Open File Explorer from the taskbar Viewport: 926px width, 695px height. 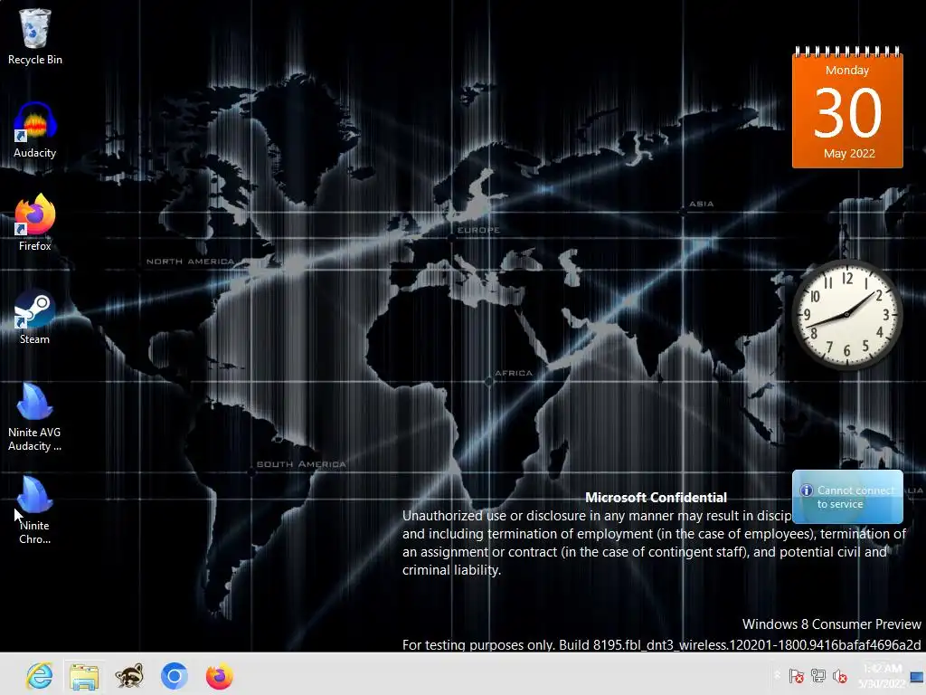[84, 675]
